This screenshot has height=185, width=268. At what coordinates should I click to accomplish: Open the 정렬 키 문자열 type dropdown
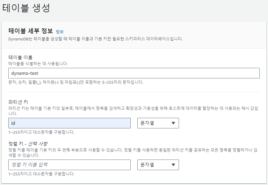[x=158, y=165]
